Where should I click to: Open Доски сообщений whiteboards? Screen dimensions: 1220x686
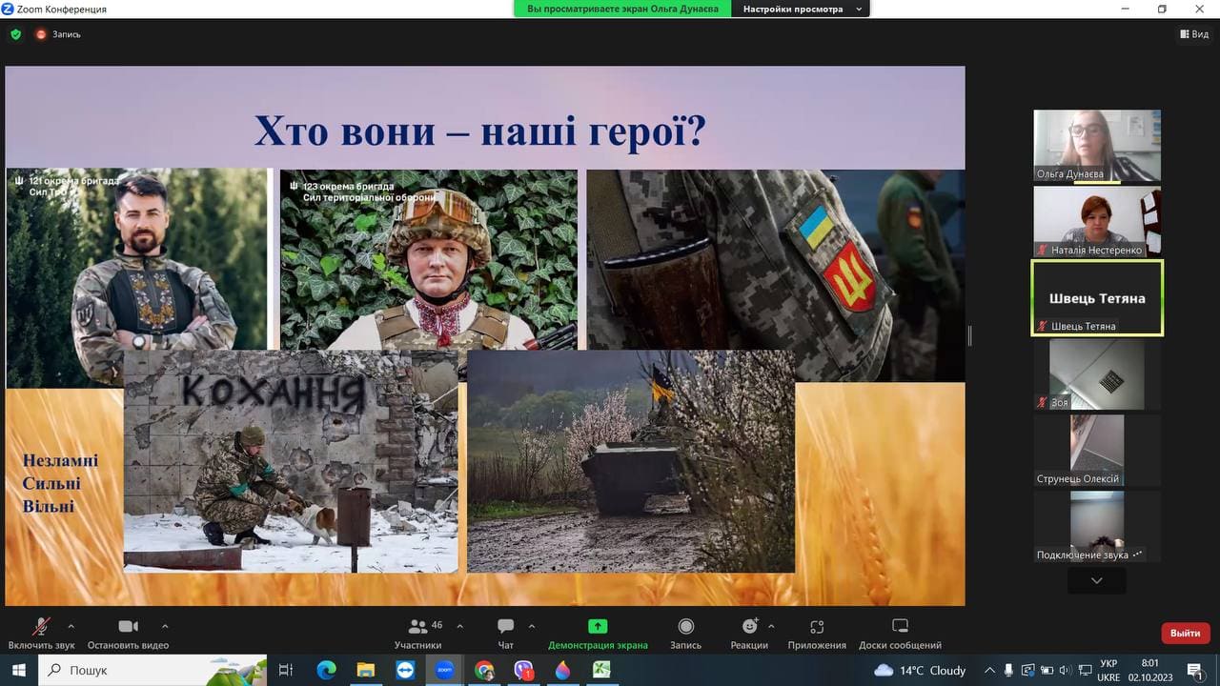point(900,634)
